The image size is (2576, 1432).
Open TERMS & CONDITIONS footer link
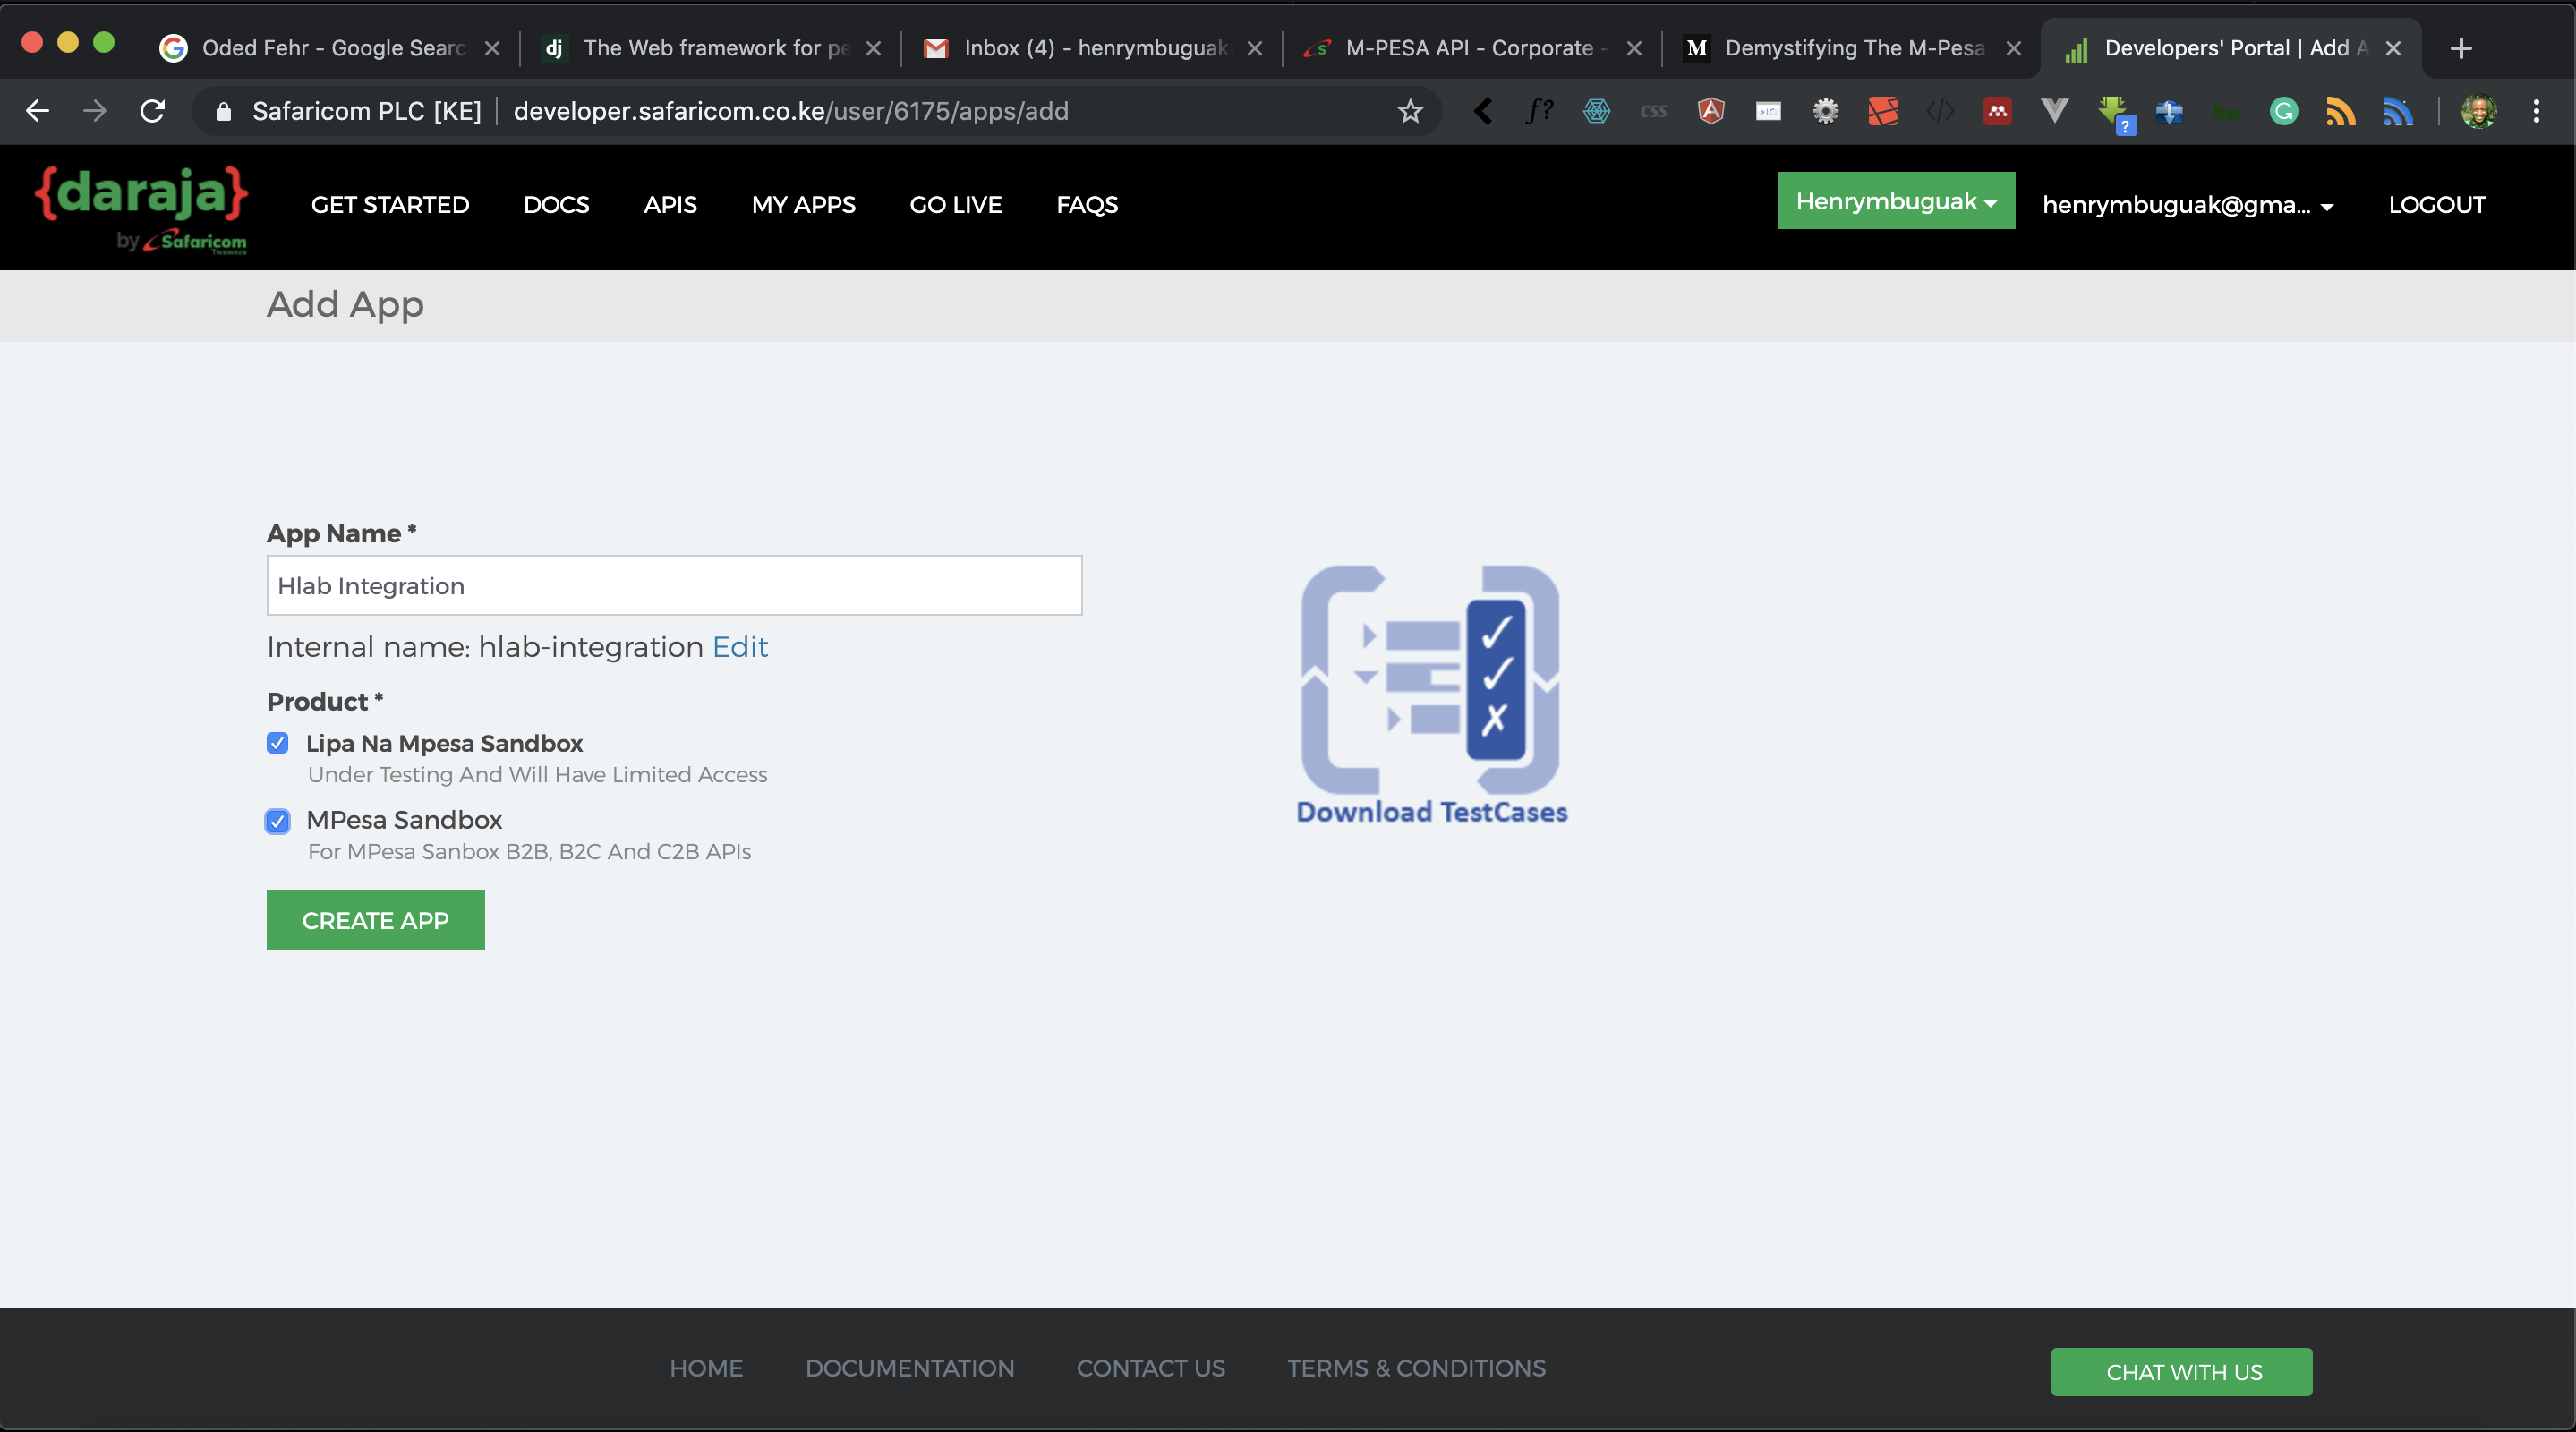1416,1368
